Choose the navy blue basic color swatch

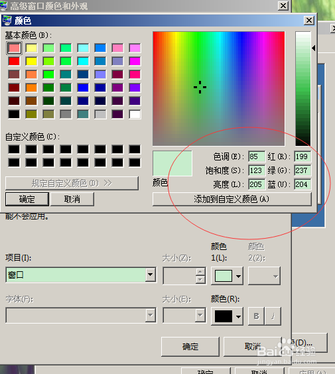click(x=83, y=101)
